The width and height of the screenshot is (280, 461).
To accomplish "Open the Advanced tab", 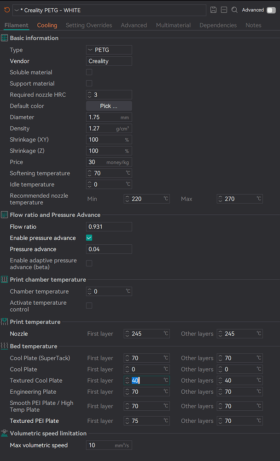I will pos(134,25).
